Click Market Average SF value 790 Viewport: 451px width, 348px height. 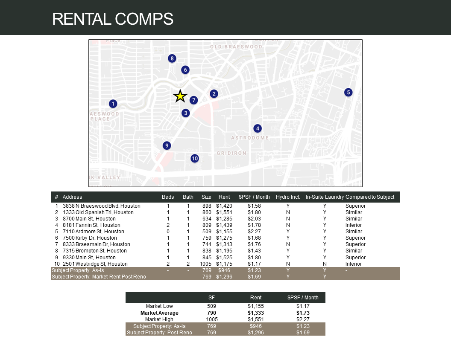[211, 313]
